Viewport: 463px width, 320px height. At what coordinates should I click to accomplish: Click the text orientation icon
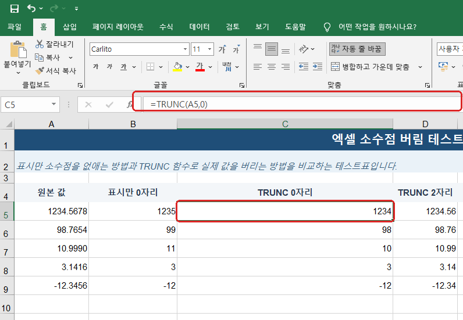304,49
